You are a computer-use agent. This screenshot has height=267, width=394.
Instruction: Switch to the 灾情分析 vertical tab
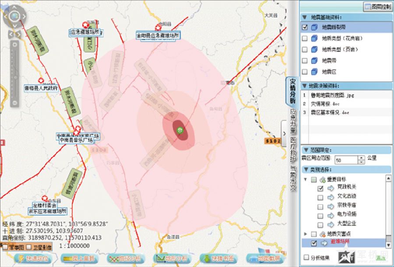click(292, 90)
